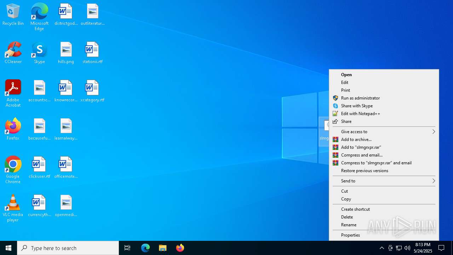Select Add to "slmgrxpr.rar"
Screen dimensions: 453x255
pos(384,147)
